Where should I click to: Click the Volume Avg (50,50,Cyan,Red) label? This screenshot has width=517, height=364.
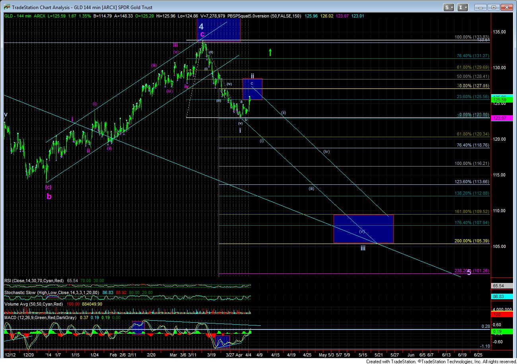click(34, 304)
